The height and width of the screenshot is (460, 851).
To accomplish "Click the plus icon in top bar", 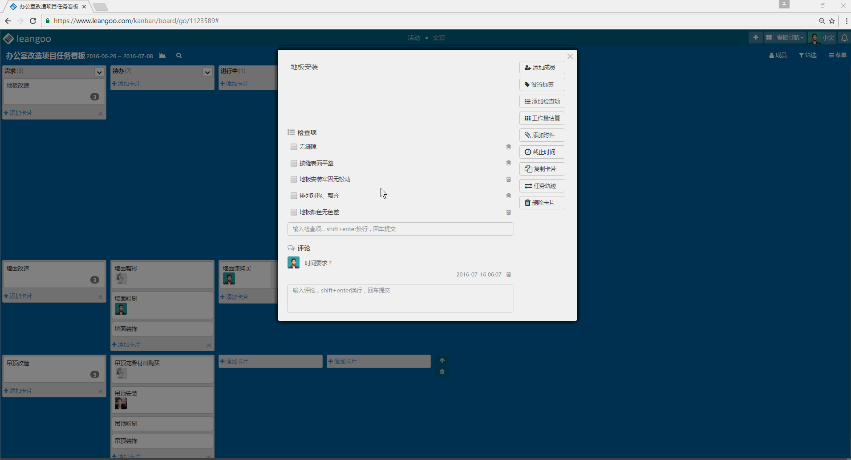I will point(755,38).
